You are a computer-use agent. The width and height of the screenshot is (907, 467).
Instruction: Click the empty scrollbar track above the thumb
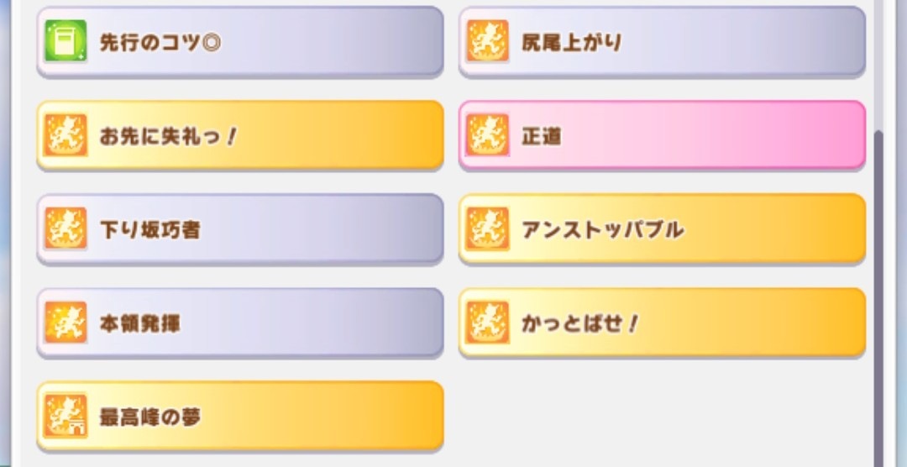point(878,64)
